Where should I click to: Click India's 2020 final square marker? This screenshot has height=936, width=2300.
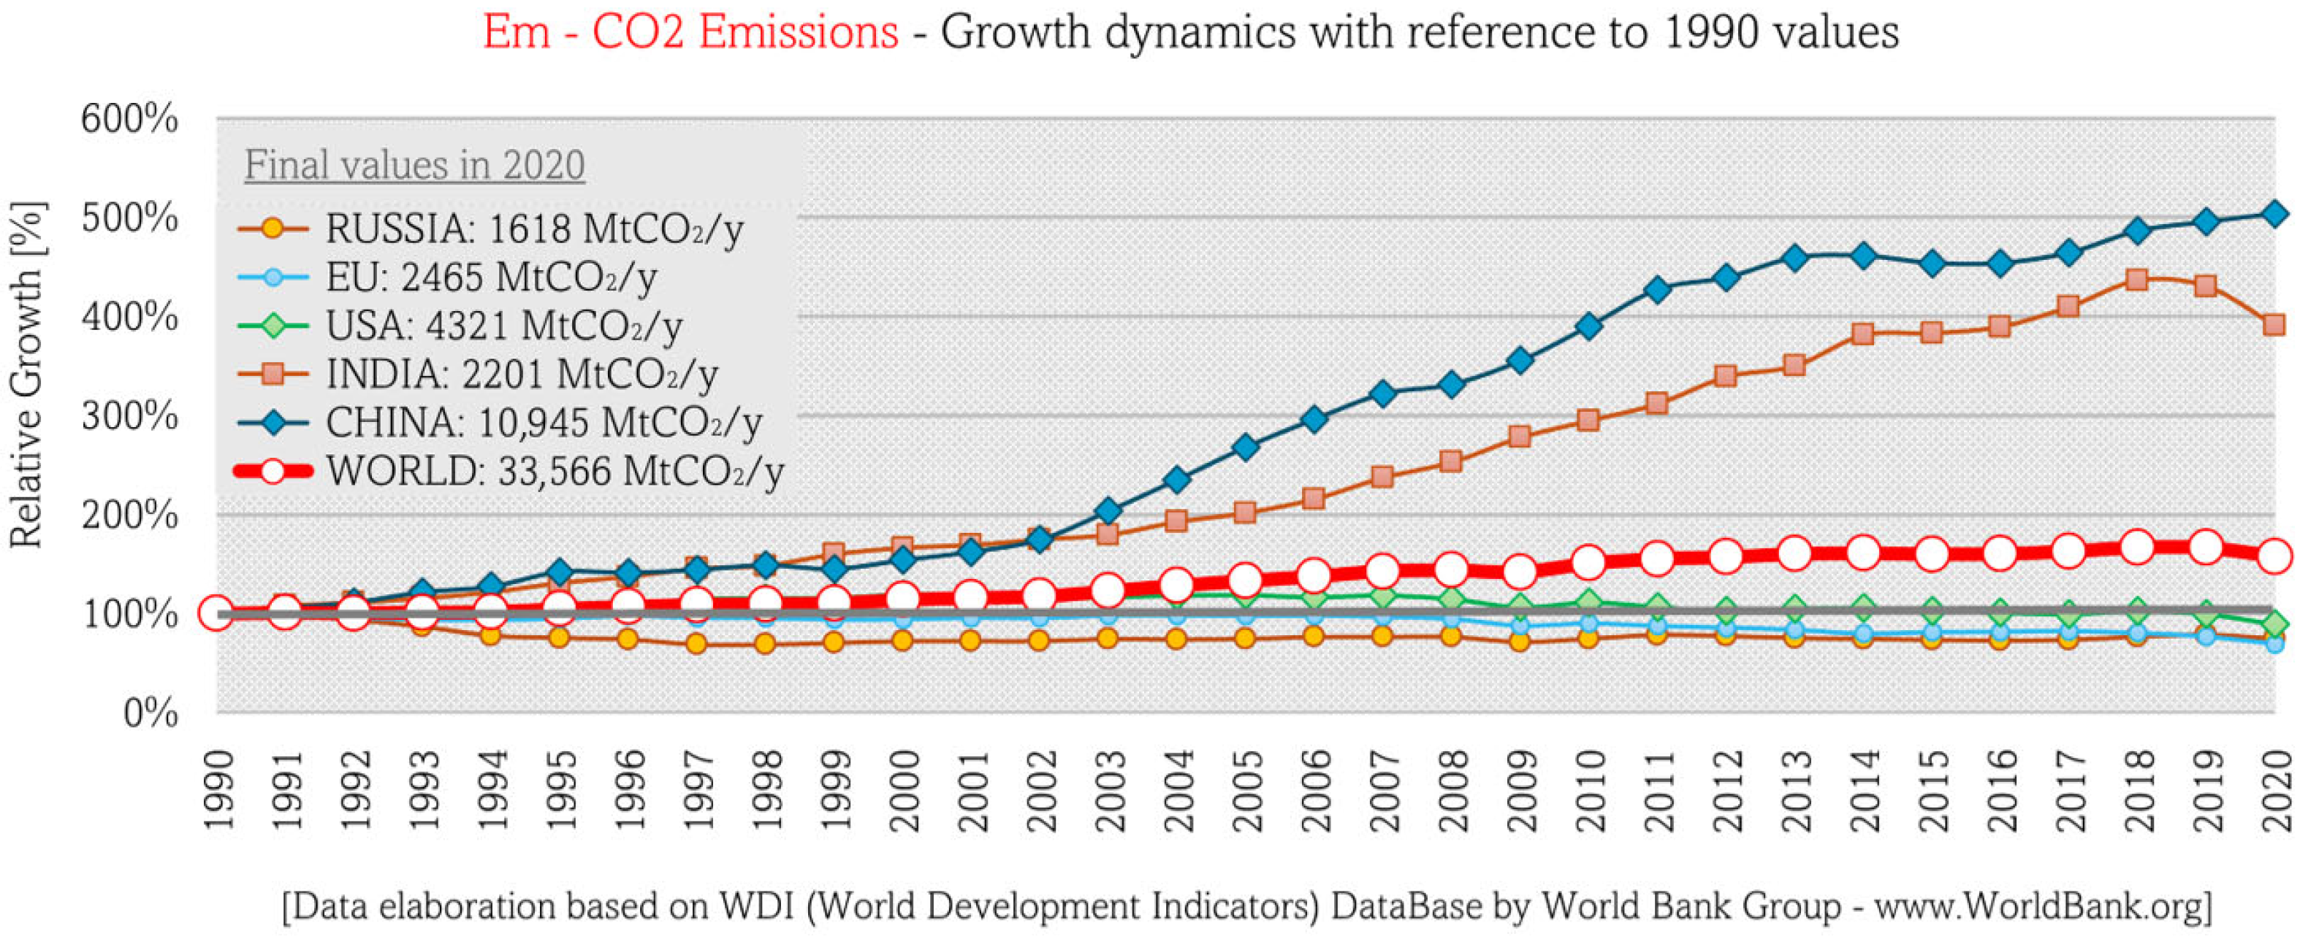(2274, 325)
